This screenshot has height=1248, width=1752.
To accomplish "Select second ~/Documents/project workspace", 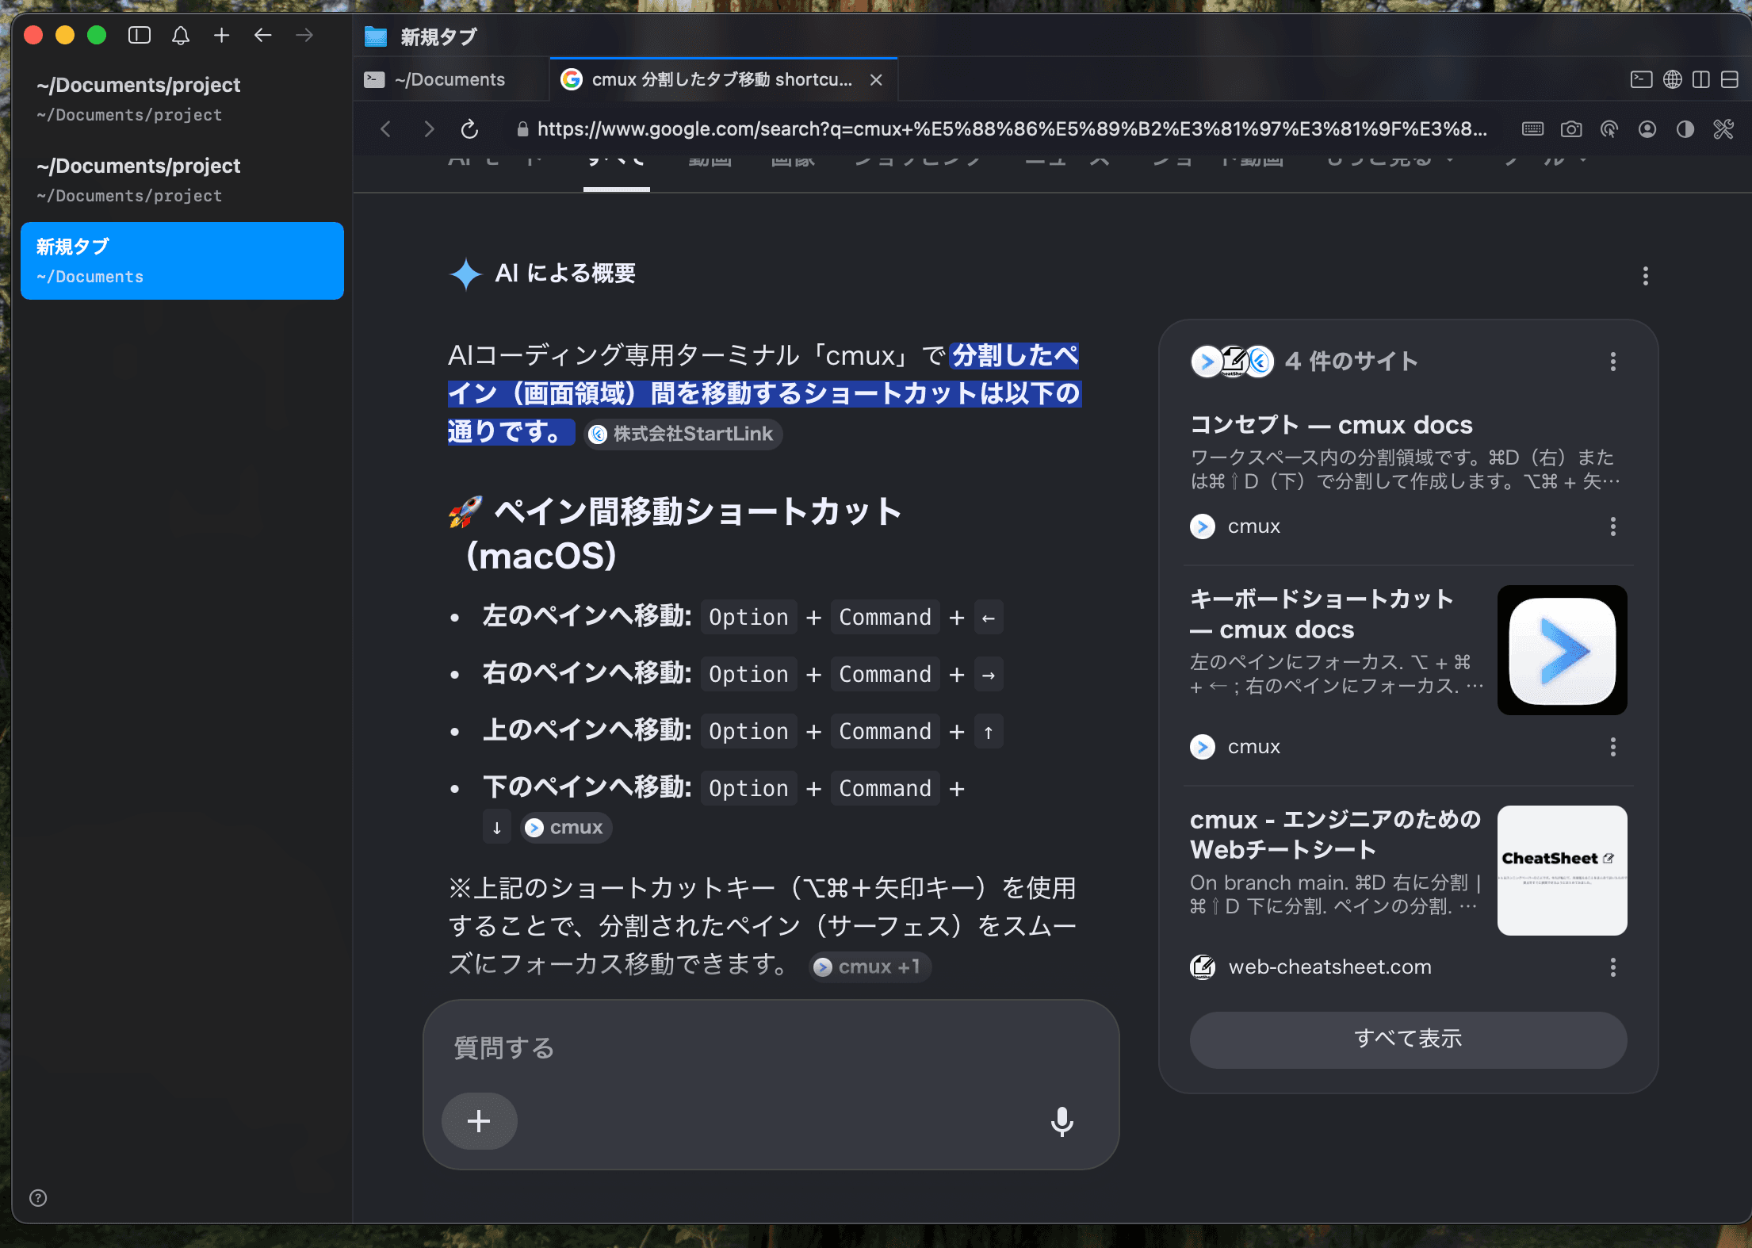I will click(x=182, y=180).
